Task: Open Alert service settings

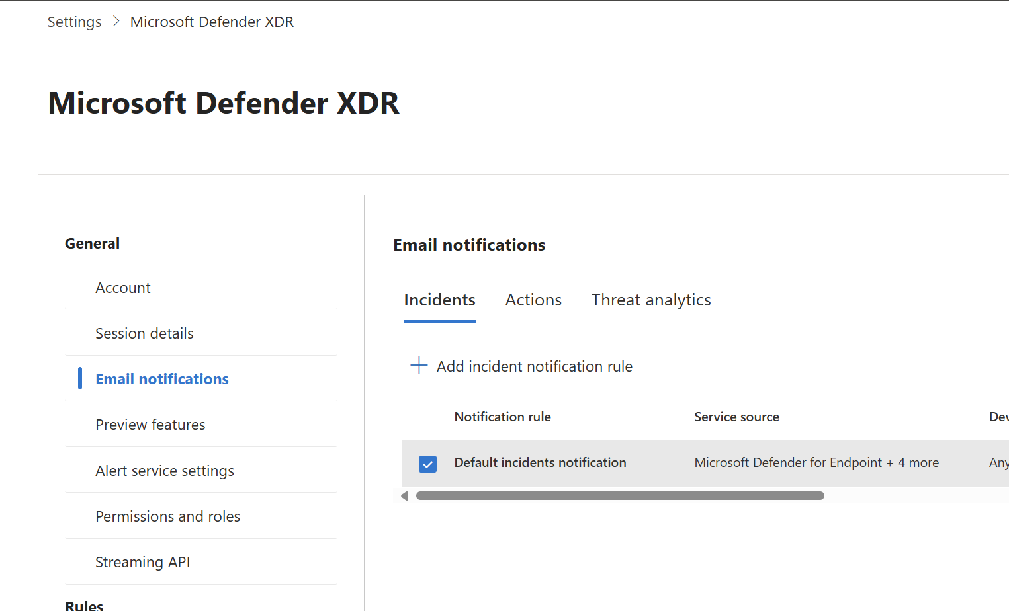Action: (x=165, y=471)
